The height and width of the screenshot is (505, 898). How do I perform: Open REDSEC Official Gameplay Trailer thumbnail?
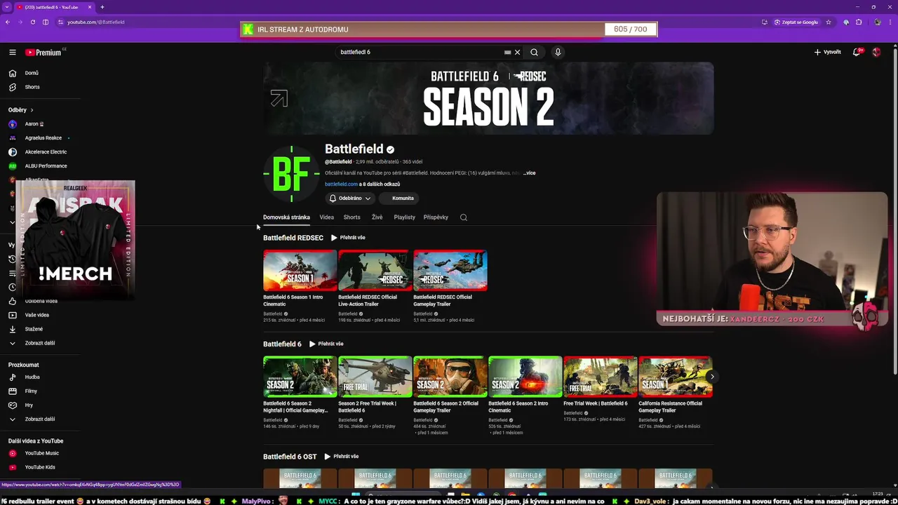(x=450, y=271)
